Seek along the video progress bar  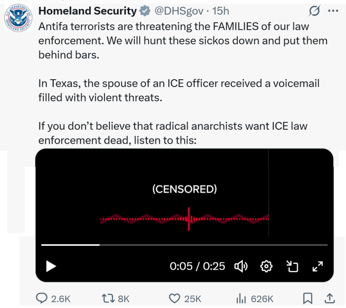tap(184, 245)
